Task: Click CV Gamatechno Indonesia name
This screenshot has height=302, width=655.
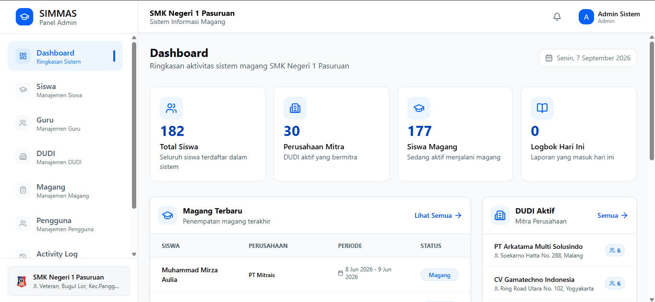Action: pos(534,280)
